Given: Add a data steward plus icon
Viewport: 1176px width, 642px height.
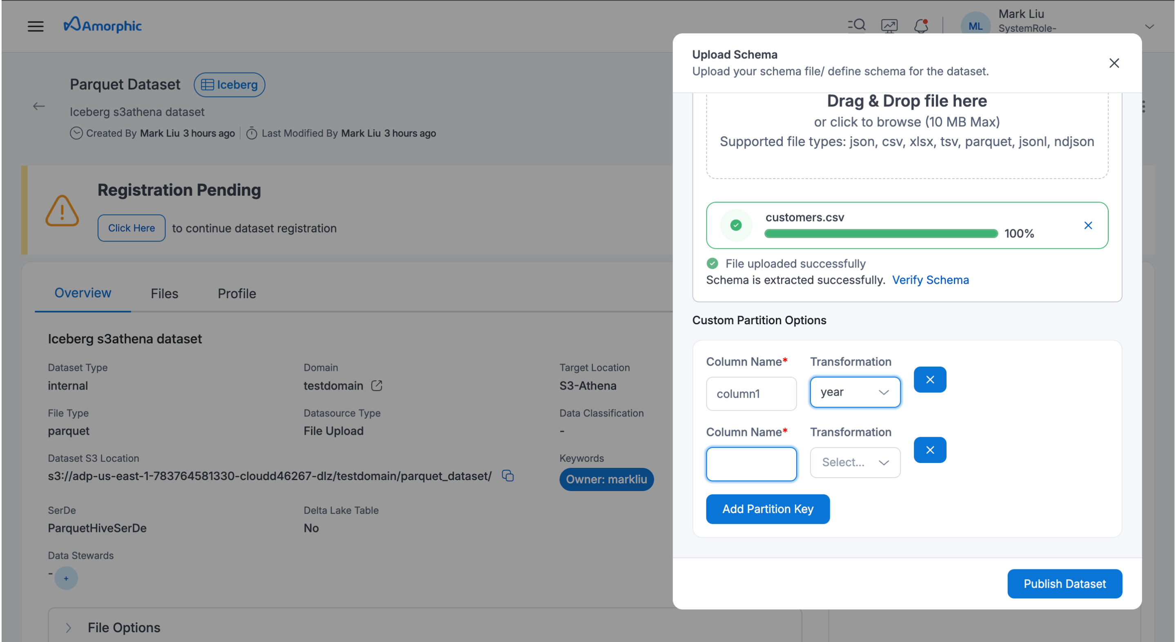Looking at the screenshot, I should pos(66,578).
